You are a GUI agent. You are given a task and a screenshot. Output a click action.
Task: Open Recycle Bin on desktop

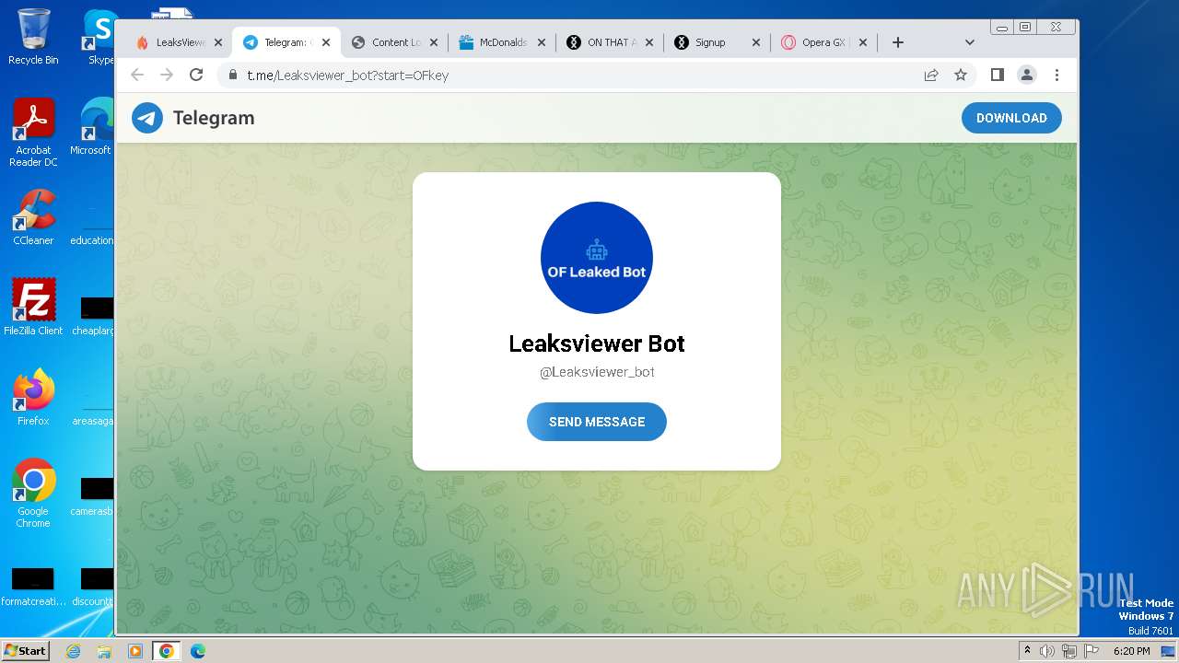(x=33, y=36)
